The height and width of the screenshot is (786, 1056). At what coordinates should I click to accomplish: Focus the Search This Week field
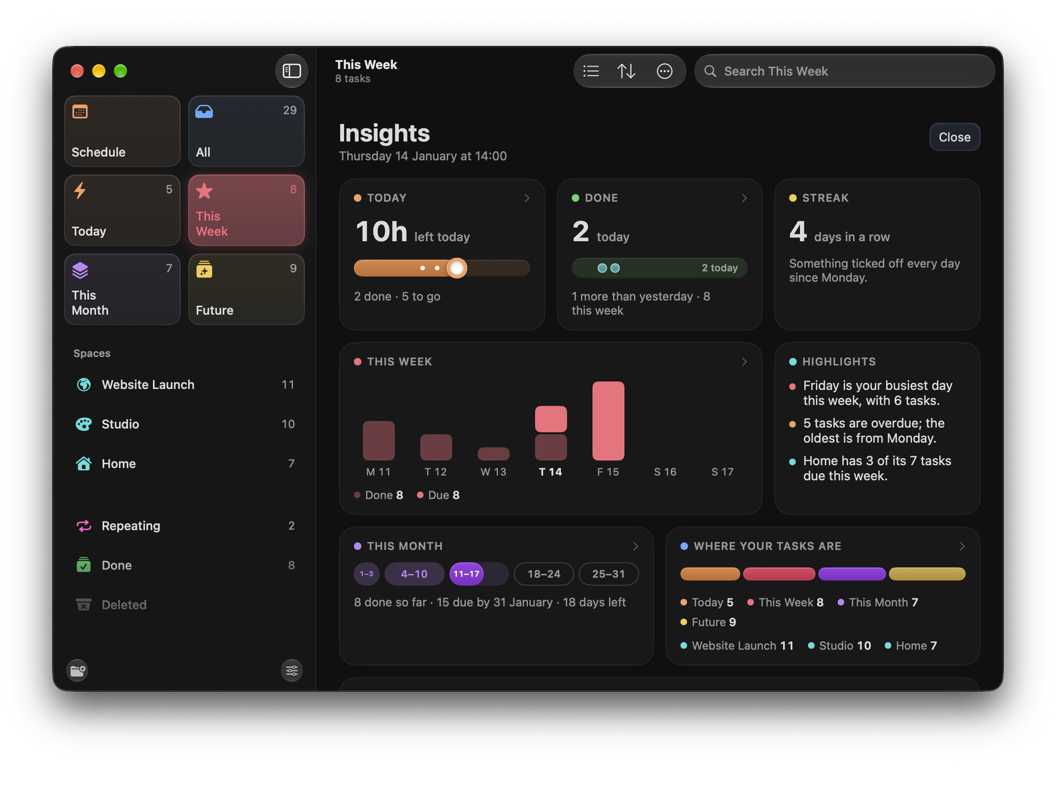[x=844, y=71]
